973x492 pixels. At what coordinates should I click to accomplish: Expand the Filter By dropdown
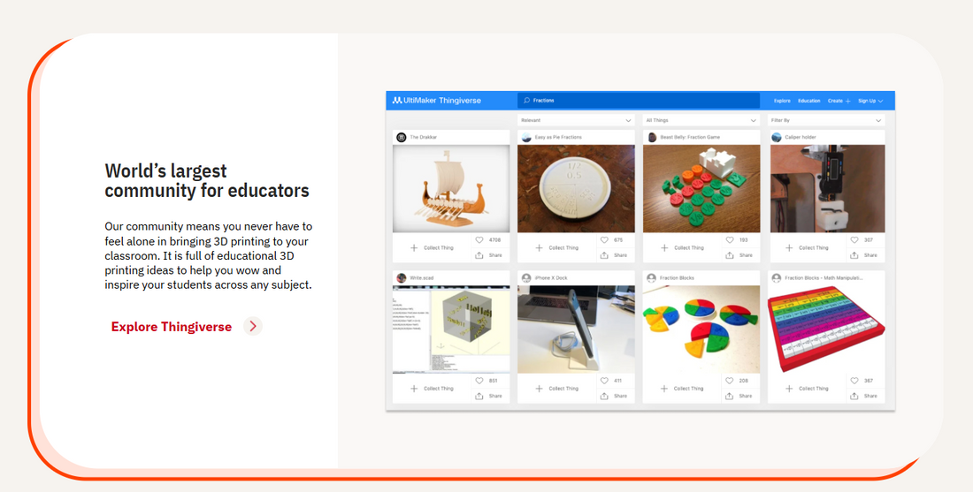[x=826, y=120]
